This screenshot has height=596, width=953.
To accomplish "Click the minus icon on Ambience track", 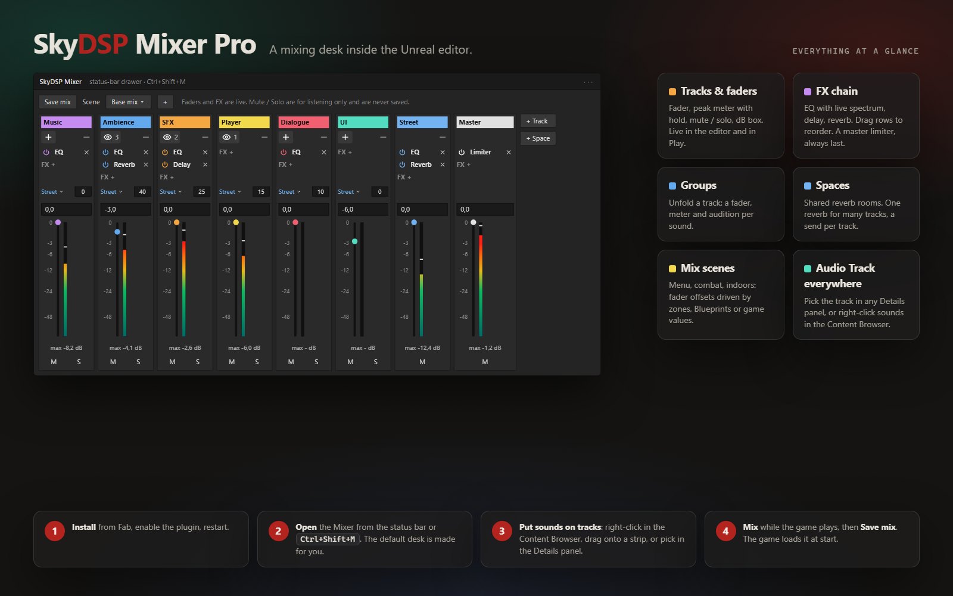I will click(x=146, y=137).
